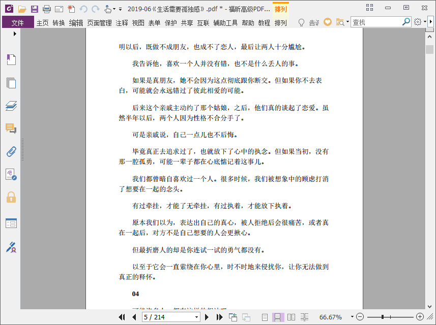Switch to continuous facing view
The height and width of the screenshot is (325, 436).
[304, 317]
